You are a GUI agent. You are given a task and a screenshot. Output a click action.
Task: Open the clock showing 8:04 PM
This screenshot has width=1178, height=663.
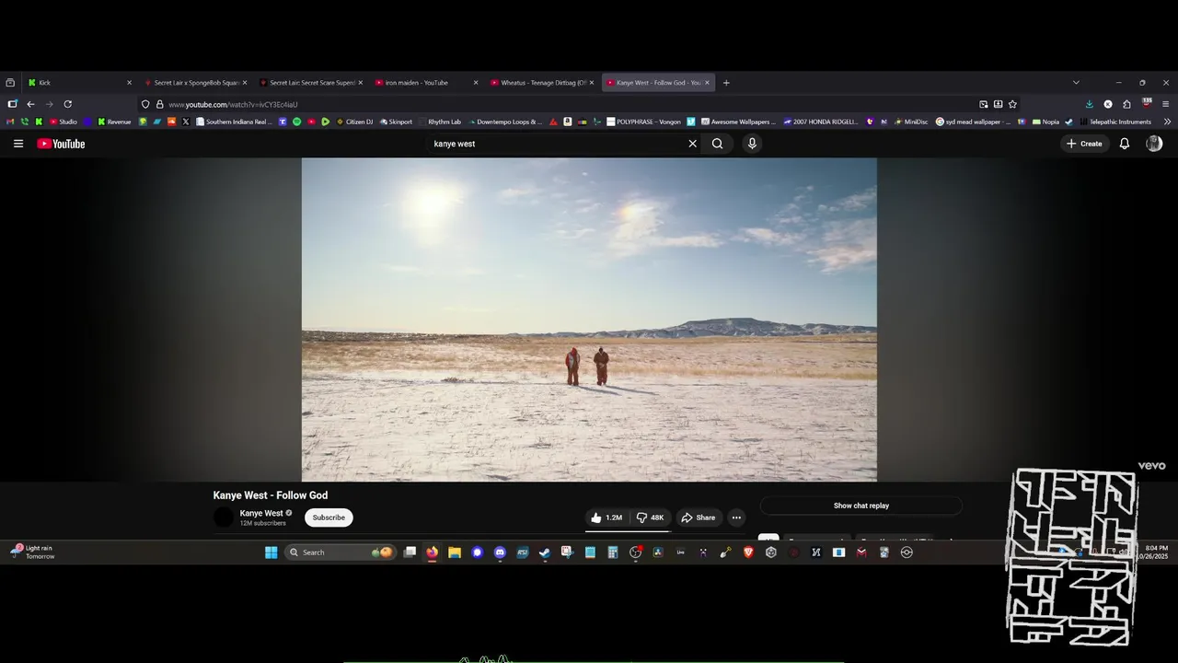click(1156, 552)
